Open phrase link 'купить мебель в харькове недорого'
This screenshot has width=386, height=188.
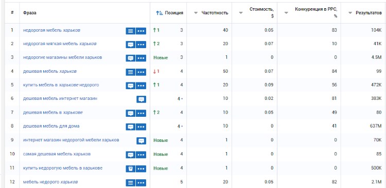(61, 85)
